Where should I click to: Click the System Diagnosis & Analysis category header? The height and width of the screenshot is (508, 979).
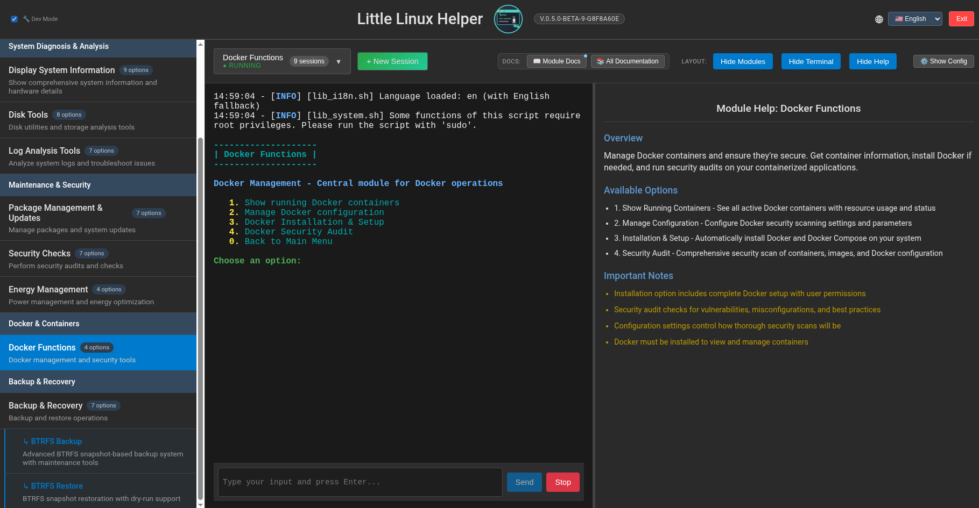tap(98, 47)
